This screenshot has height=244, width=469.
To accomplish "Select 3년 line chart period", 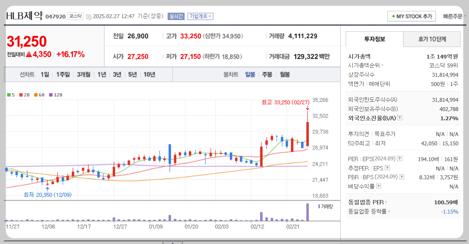I will (117, 74).
